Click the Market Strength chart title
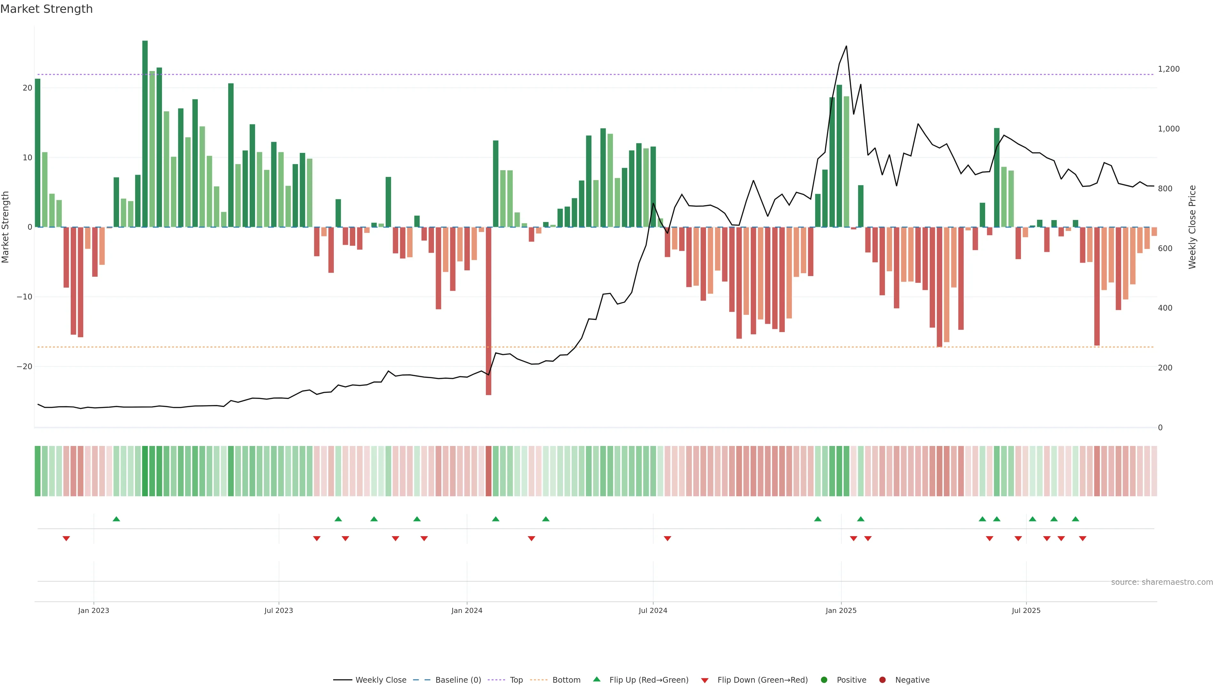Screen dimensions: 1229x691 point(46,9)
